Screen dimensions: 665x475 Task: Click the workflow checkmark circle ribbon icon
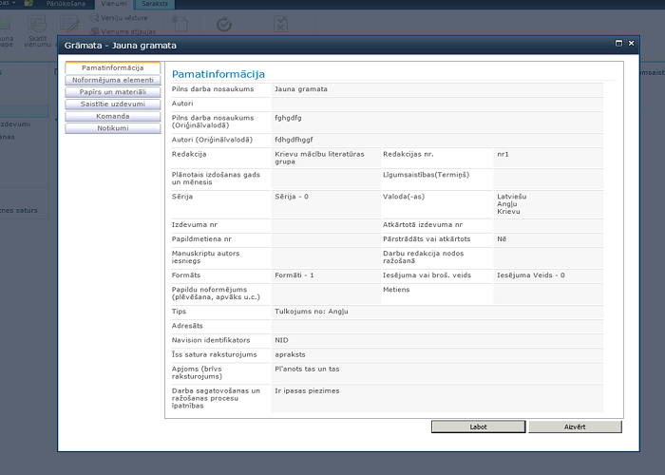click(224, 25)
